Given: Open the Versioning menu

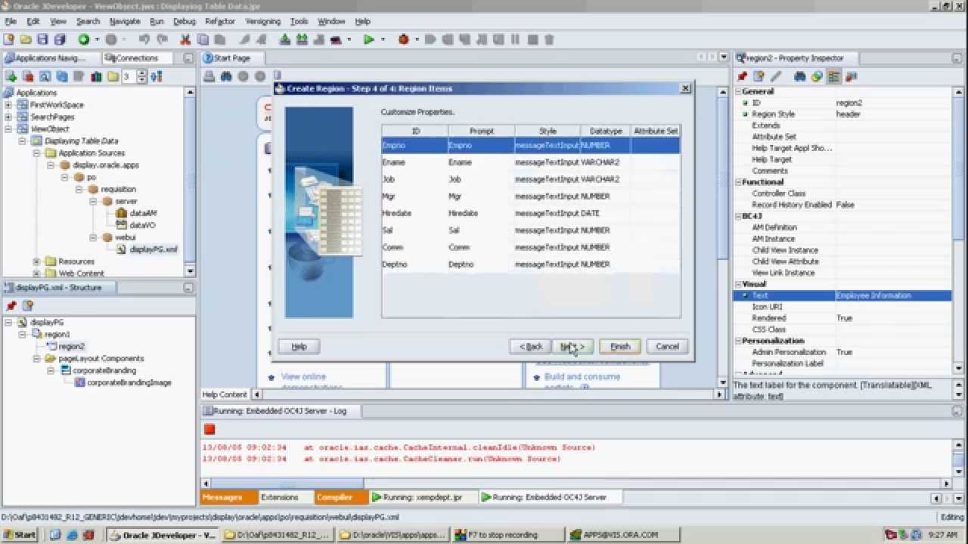Looking at the screenshot, I should (262, 22).
